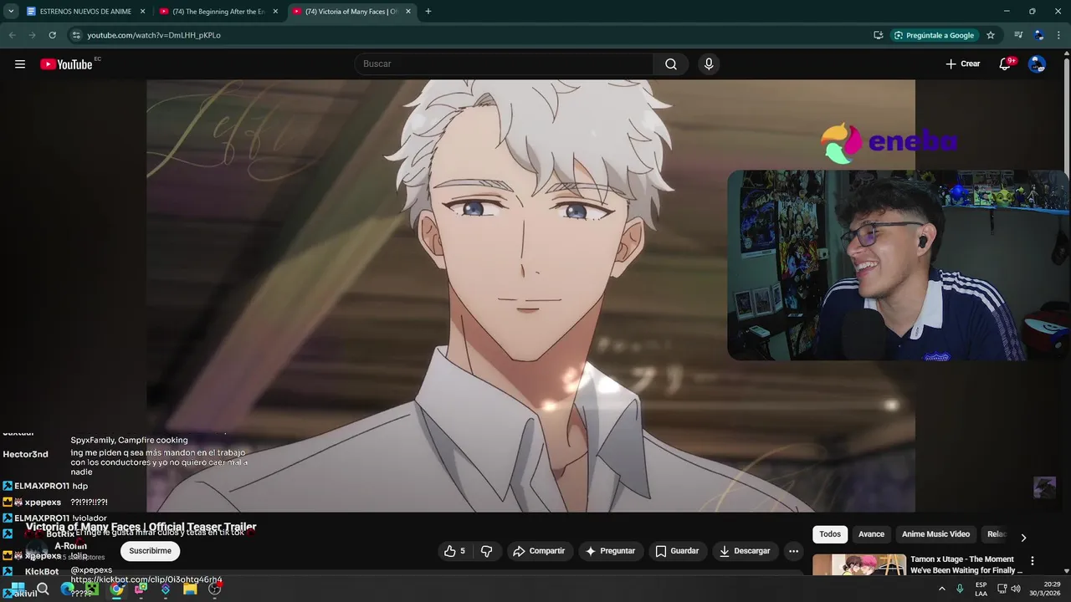Click Pregúntale a Google button
Image resolution: width=1071 pixels, height=602 pixels.
pos(935,35)
